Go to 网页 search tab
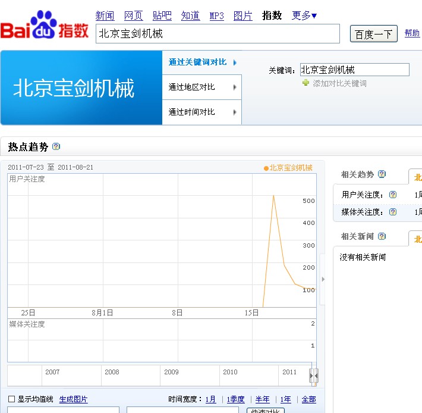 tap(134, 15)
